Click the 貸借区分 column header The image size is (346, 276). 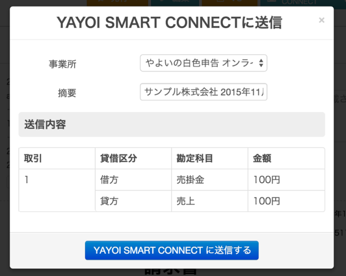click(118, 158)
